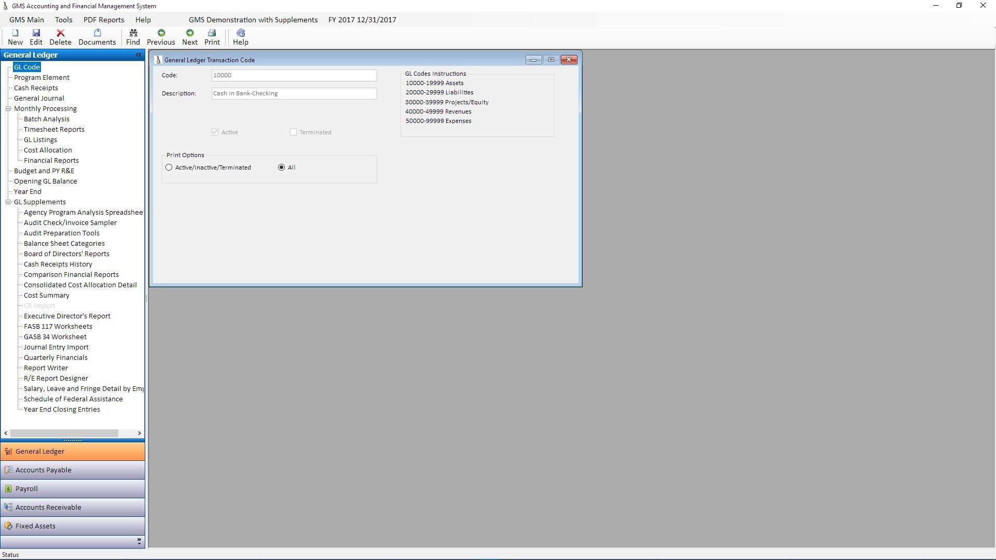Click the tree horizontal scrollbar

click(64, 433)
